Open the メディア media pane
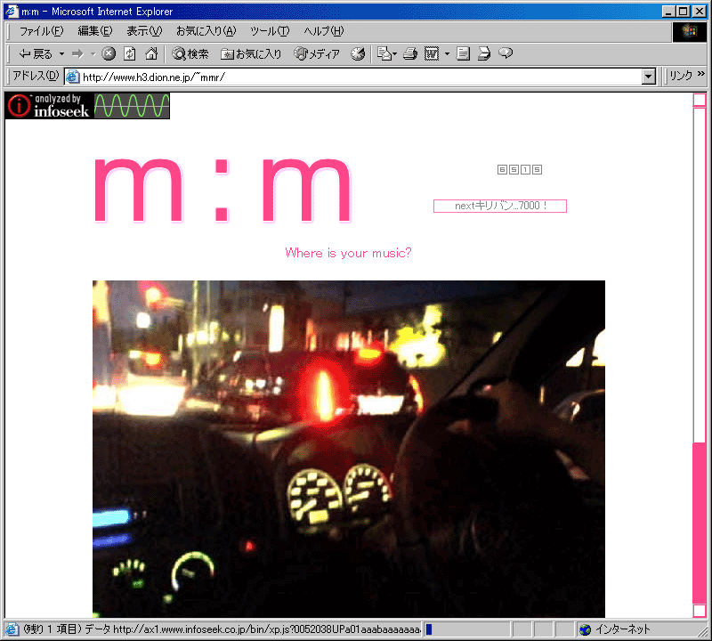712x641 pixels. (x=317, y=54)
